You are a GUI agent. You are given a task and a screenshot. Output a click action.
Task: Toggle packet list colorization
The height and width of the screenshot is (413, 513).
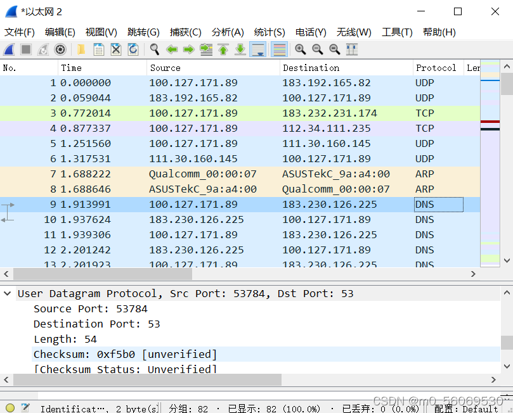click(x=278, y=49)
